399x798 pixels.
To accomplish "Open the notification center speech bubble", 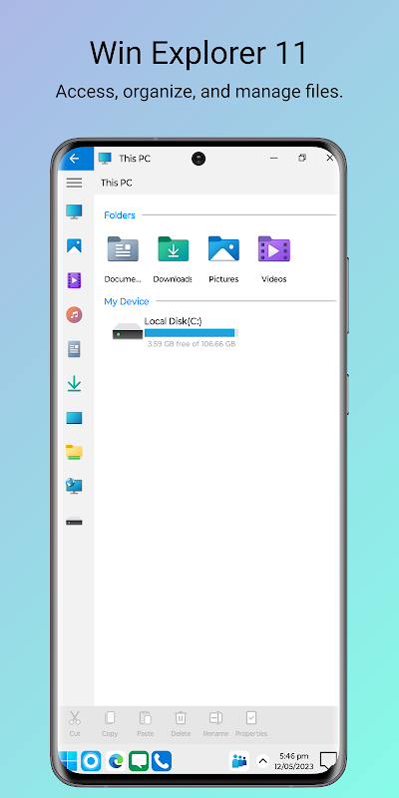I will [328, 761].
